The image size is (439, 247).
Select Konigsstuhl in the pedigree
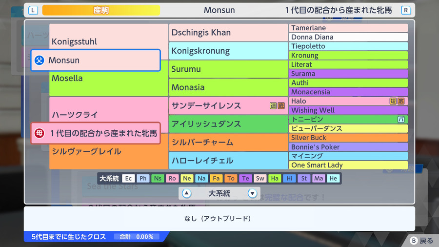click(x=109, y=41)
